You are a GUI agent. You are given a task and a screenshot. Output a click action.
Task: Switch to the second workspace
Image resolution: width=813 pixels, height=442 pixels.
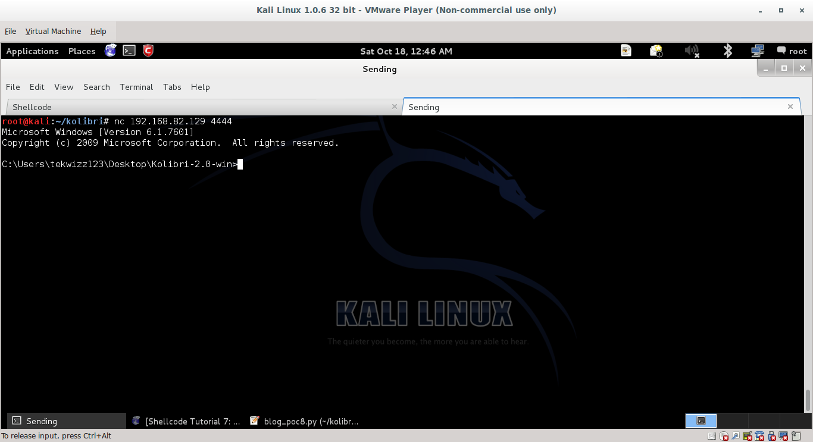(x=732, y=421)
